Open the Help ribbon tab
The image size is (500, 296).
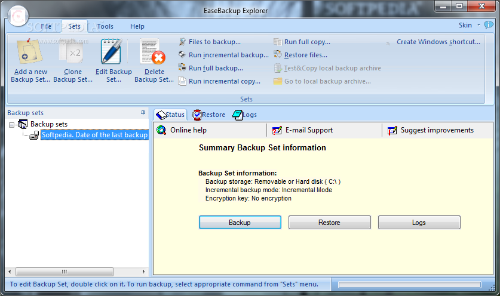point(137,26)
